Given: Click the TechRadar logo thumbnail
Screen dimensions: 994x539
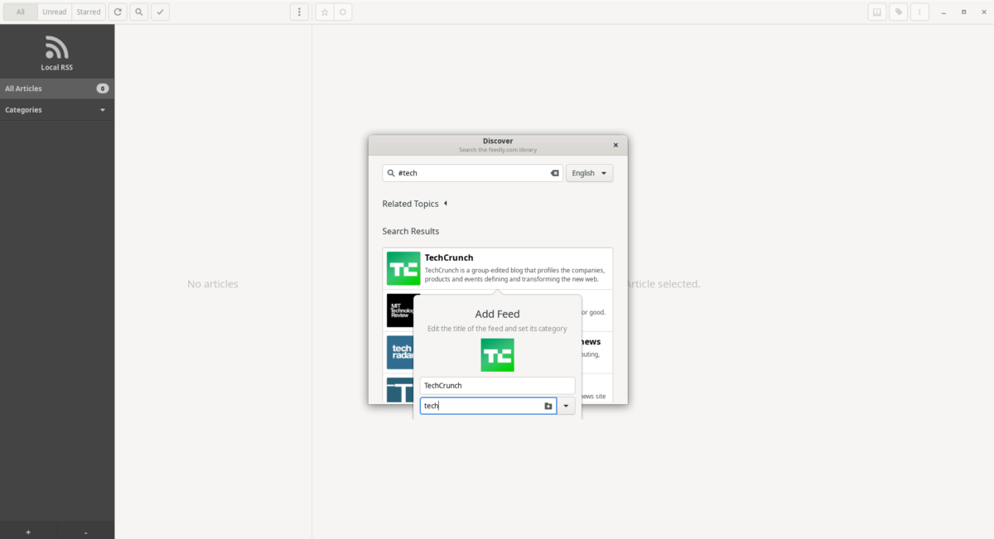Looking at the screenshot, I should 400,352.
